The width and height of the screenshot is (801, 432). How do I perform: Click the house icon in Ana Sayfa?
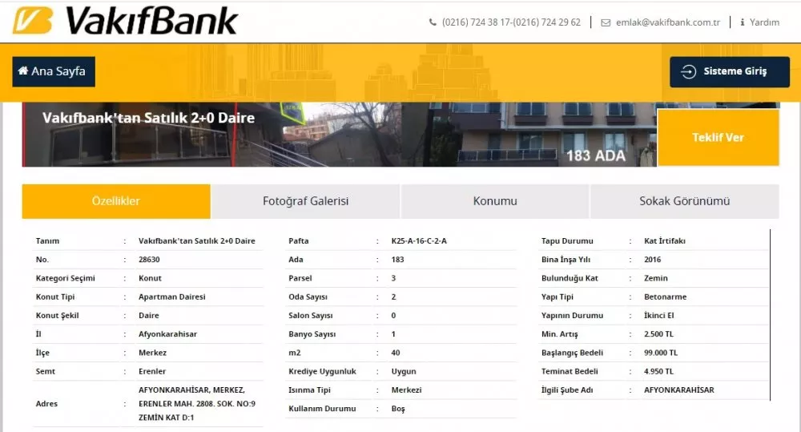pos(22,71)
